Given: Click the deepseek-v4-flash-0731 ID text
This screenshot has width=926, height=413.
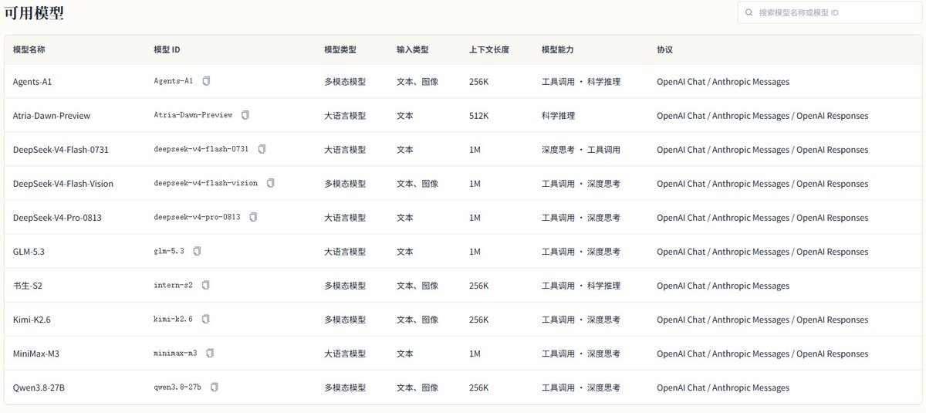Looking at the screenshot, I should [201, 149].
